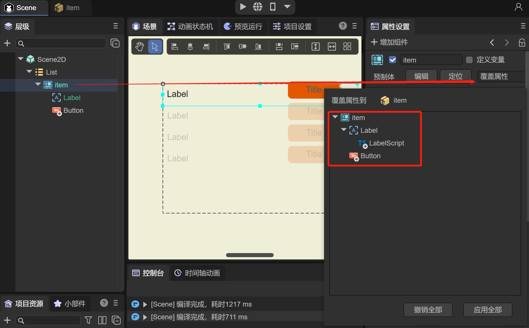The height and width of the screenshot is (328, 529).
Task: Open the preview options dropdown arrow
Action: (287, 7)
